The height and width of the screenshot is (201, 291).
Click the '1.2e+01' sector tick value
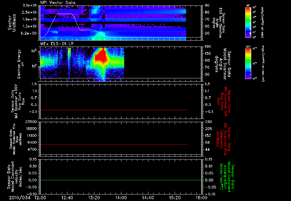point(30,26)
